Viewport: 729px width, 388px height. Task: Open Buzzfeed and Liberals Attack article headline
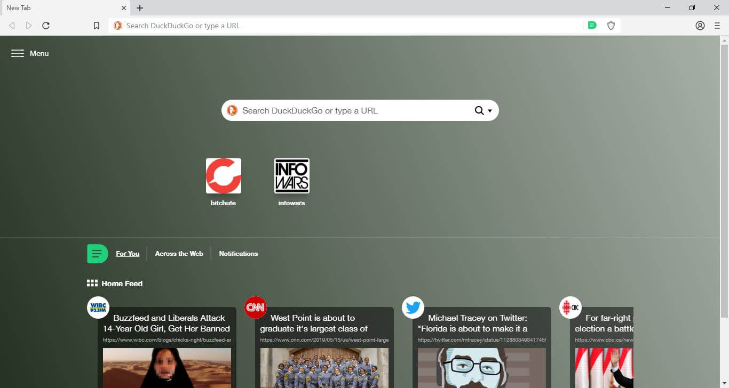click(x=167, y=323)
